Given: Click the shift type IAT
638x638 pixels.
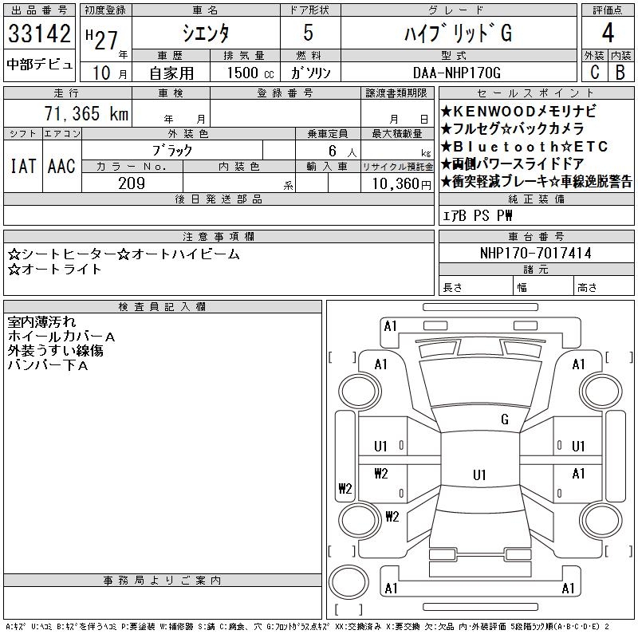Looking at the screenshot, I should click(x=23, y=166).
